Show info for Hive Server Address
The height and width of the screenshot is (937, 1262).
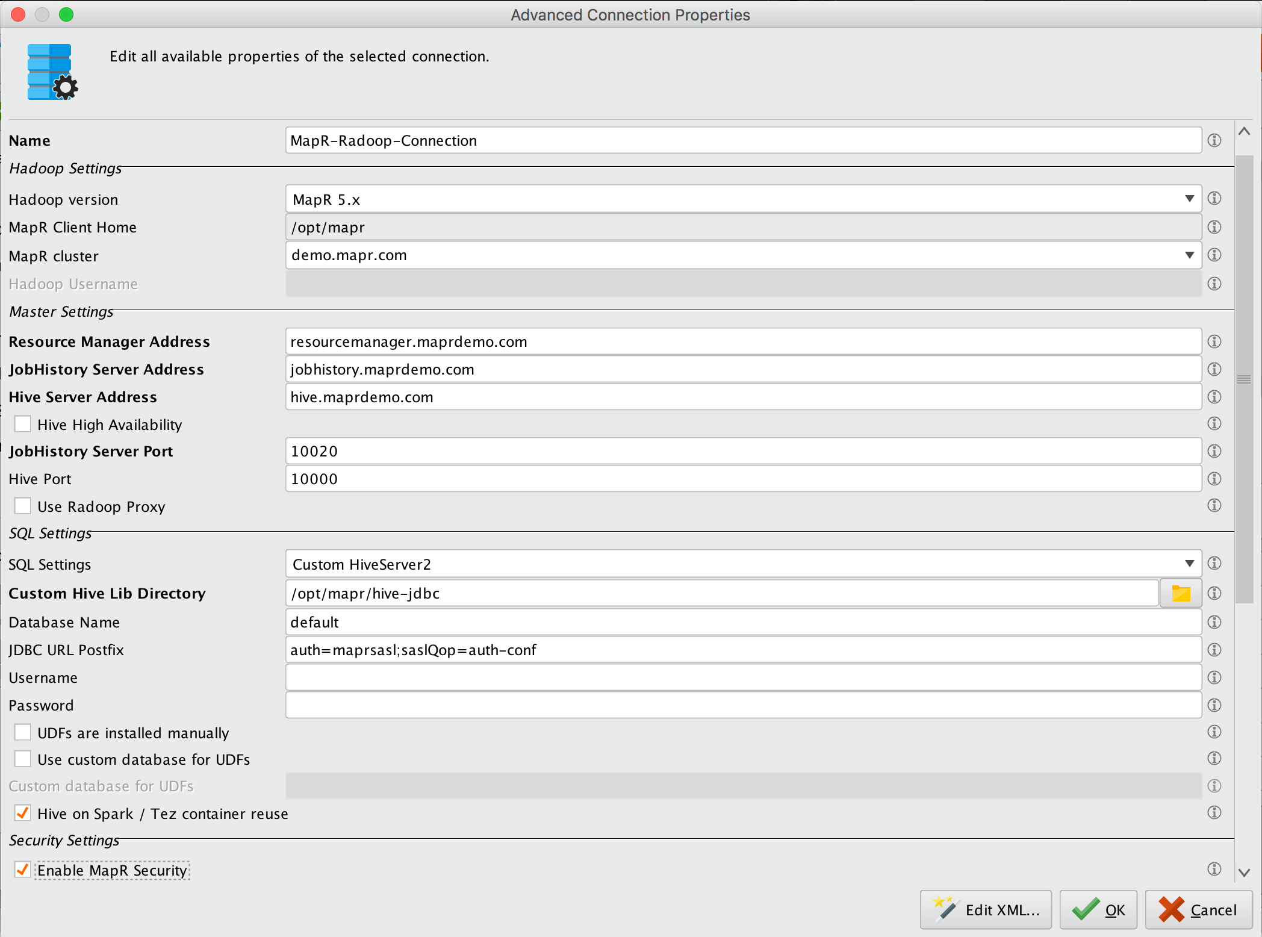1214,397
